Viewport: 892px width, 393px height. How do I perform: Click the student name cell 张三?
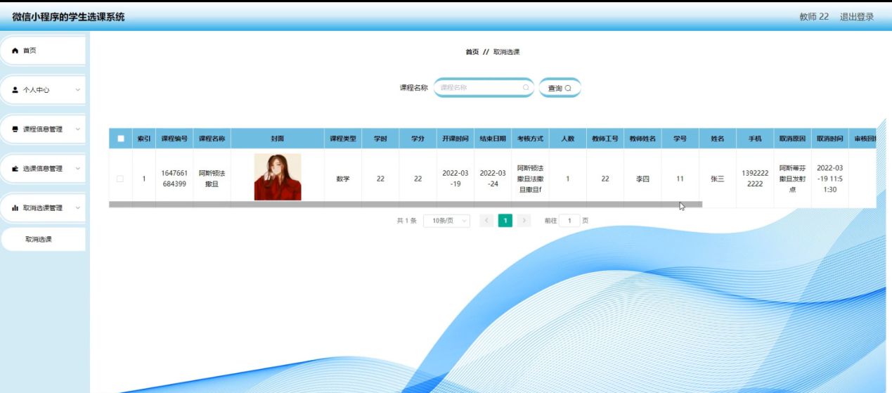717,179
